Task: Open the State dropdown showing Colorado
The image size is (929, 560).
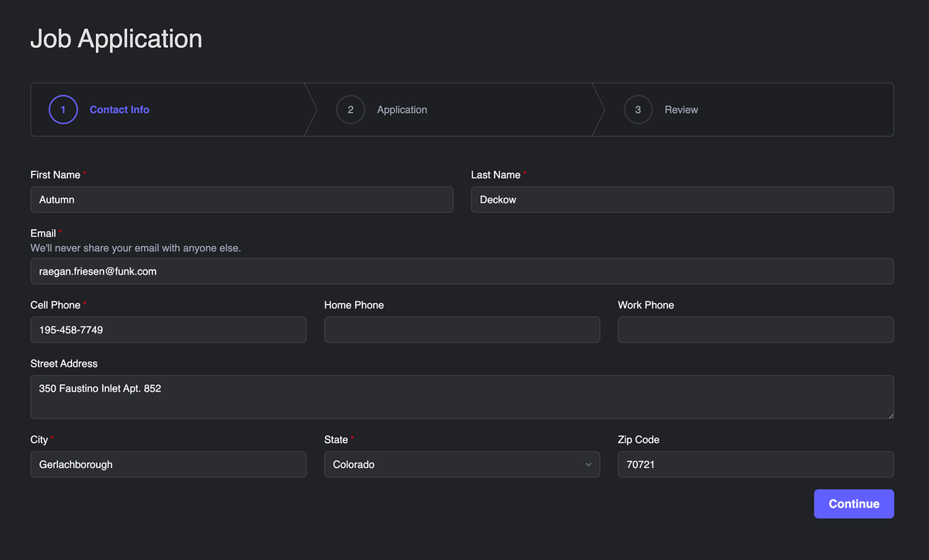Action: tap(462, 465)
